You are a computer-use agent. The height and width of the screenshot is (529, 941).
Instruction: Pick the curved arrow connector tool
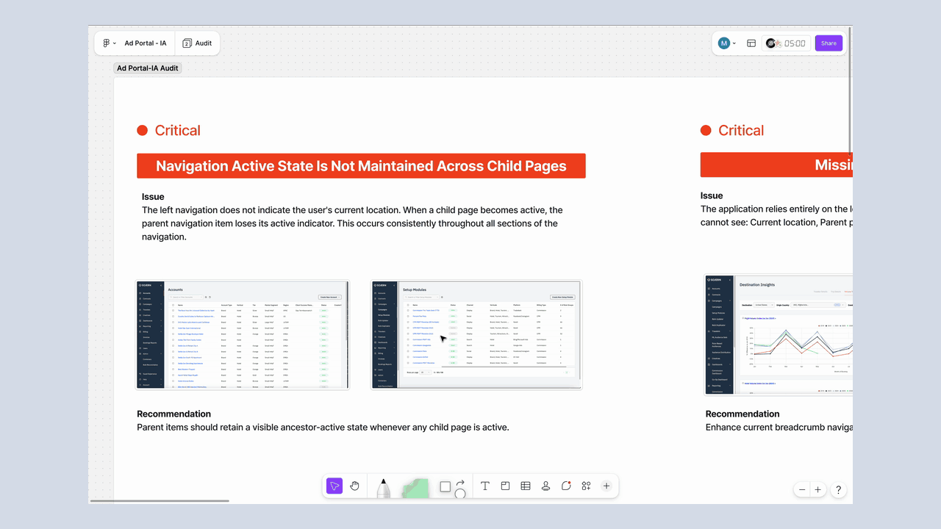460,483
